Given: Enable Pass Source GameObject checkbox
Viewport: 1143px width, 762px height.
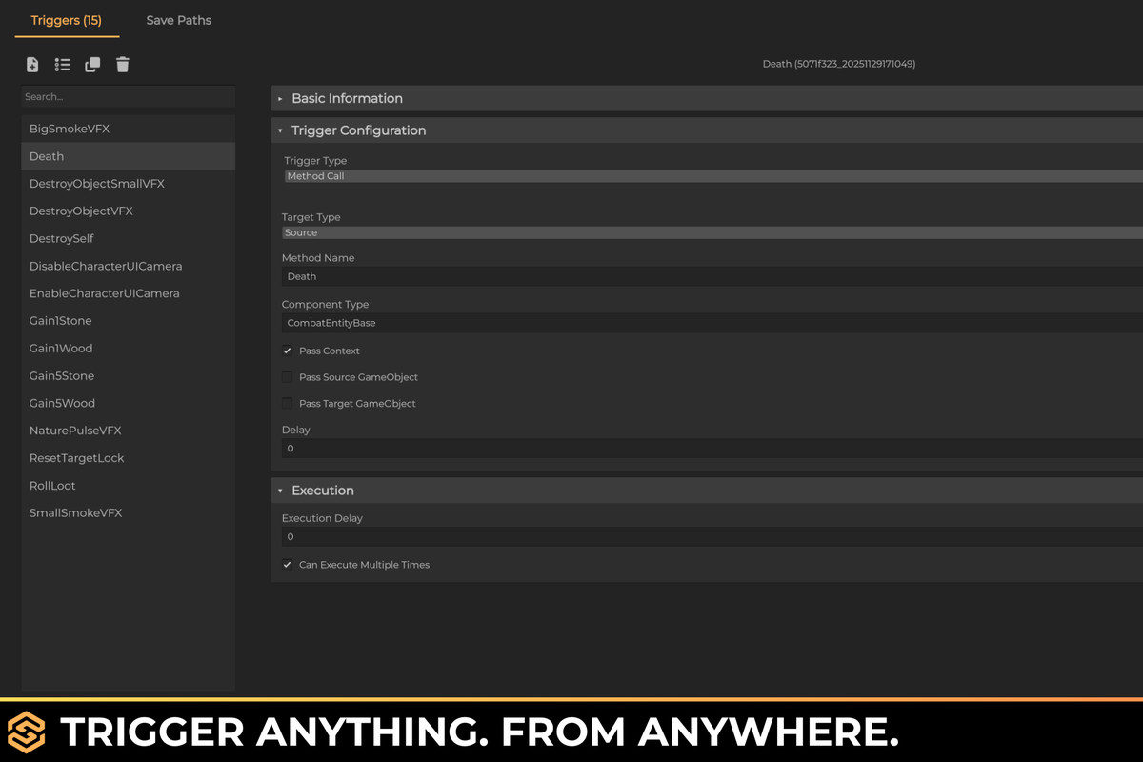Looking at the screenshot, I should tap(288, 377).
